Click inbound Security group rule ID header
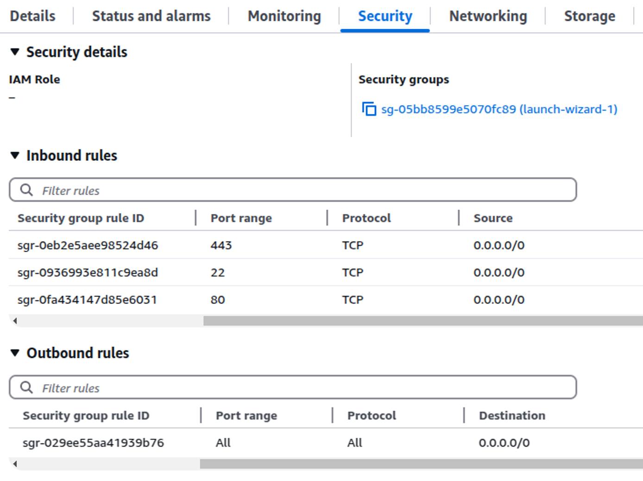Viewport: 643px width, 481px height. 81,218
